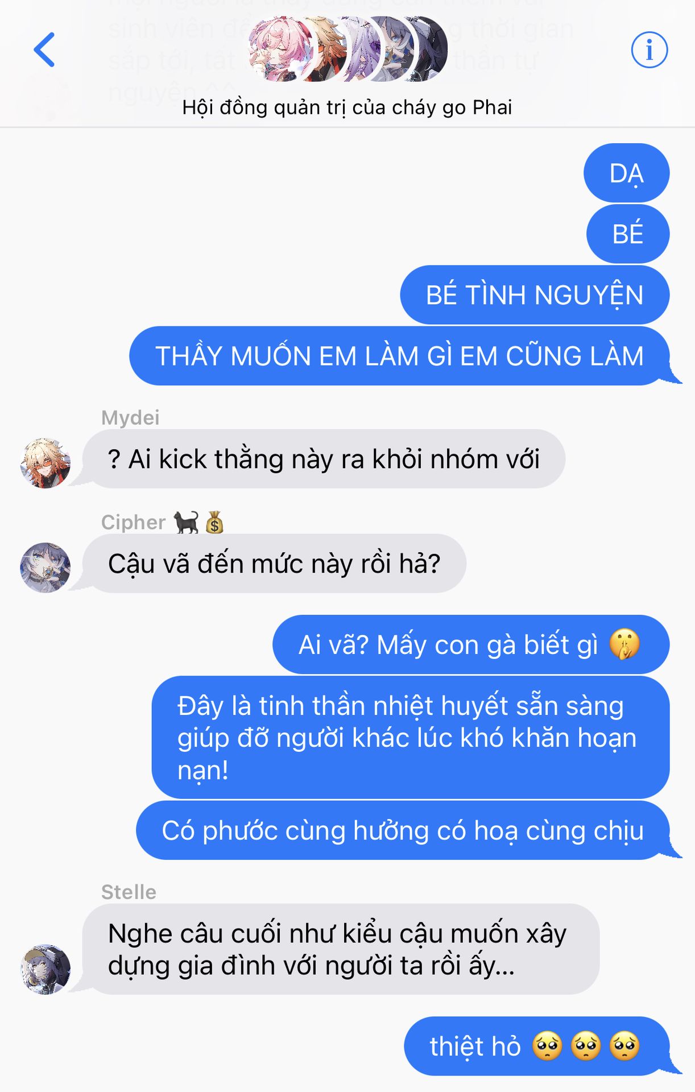Tap the "BÉ TÌNH NGUYỆN" message

pos(535,295)
